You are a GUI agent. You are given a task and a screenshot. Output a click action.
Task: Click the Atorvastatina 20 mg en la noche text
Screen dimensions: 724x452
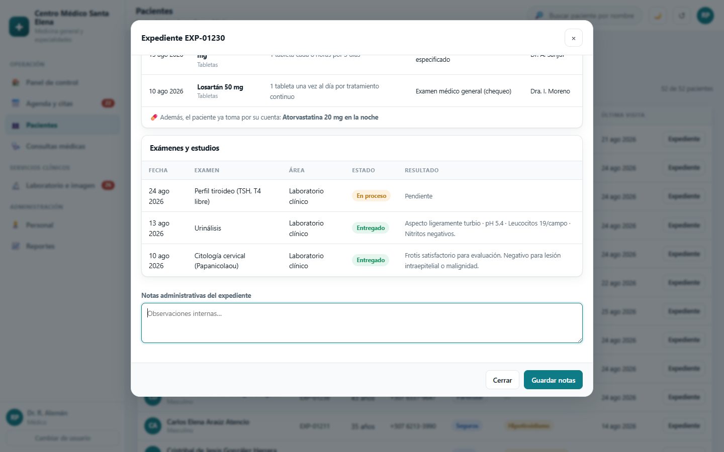click(x=330, y=118)
